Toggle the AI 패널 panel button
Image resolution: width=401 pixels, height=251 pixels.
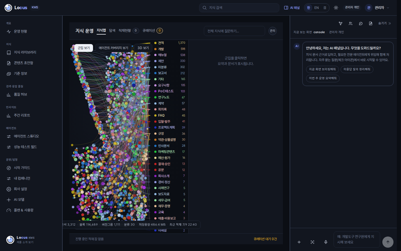(x=292, y=8)
